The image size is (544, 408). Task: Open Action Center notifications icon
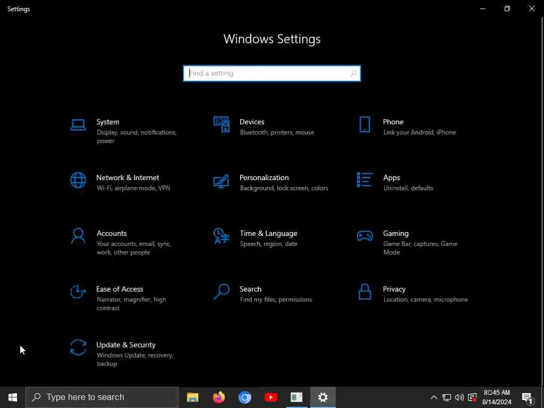(528, 397)
